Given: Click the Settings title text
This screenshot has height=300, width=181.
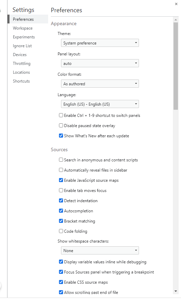Looking at the screenshot, I should 23,10.
